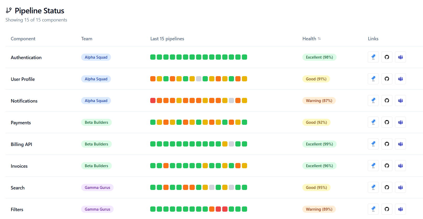Click gray pipeline square in Notifications row

pyautogui.click(x=231, y=100)
